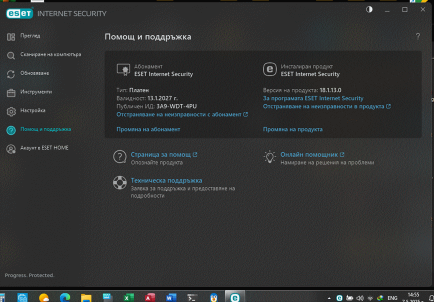Open File Explorer from the taskbar
Viewport: 434px width, 302px height.
[x=86, y=298]
